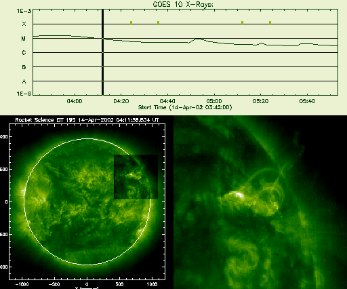This screenshot has height=289, width=347.
Task: Click the first green marker near 04:24
Action: click(x=131, y=23)
